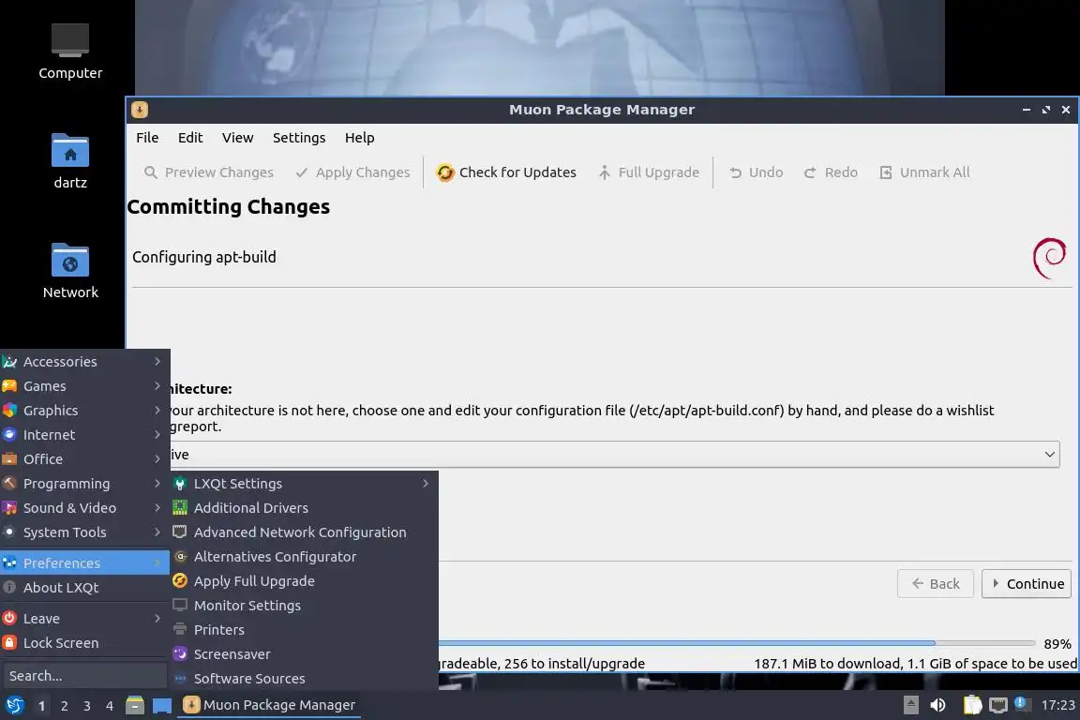The height and width of the screenshot is (720, 1080).
Task: Click the 17:23 panel clock
Action: coord(1057,705)
